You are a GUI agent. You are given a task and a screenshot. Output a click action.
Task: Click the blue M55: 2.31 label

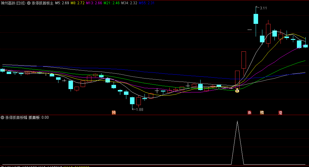pos(147,3)
